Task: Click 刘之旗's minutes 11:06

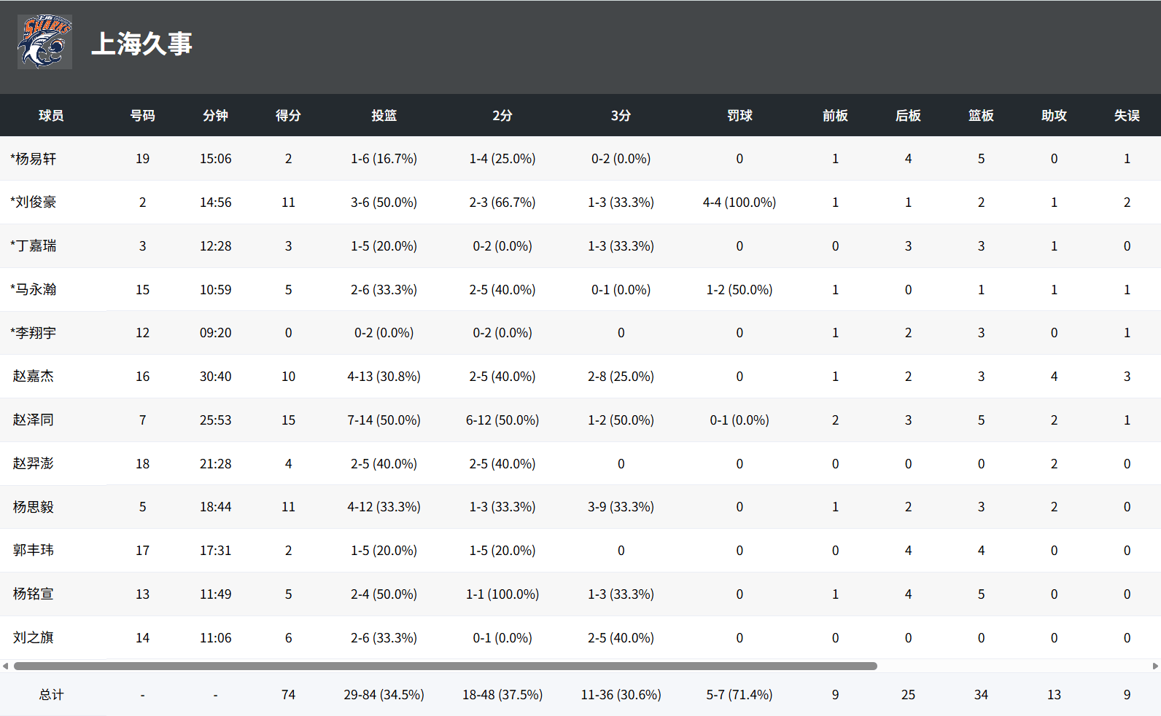Action: [215, 638]
